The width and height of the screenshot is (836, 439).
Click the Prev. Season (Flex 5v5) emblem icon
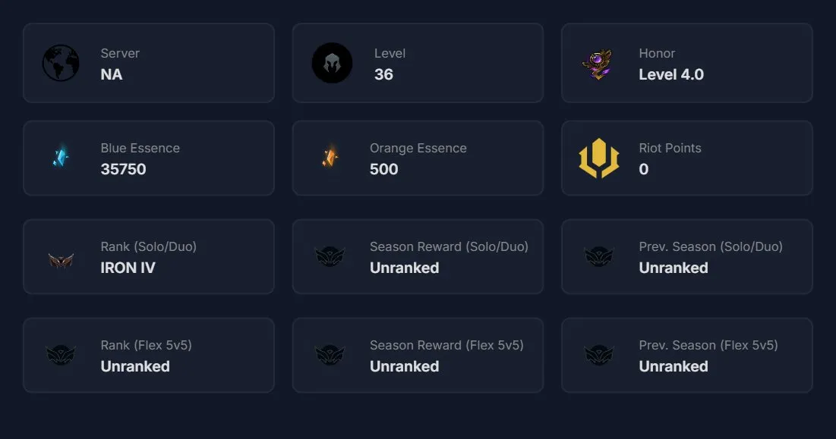(x=599, y=355)
